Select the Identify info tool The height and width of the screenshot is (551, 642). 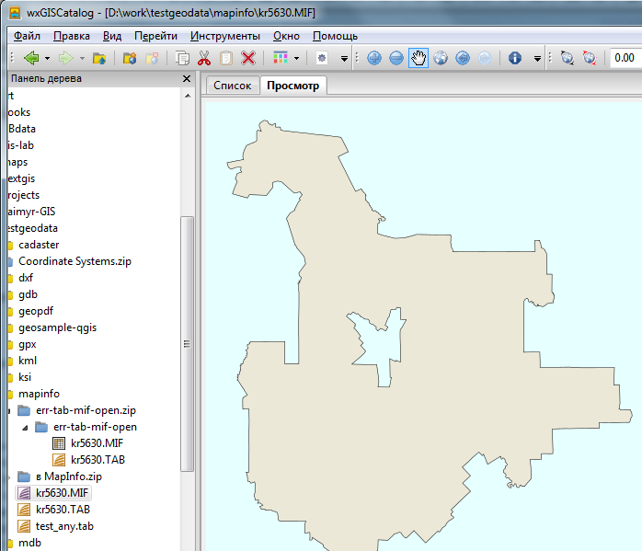point(514,58)
